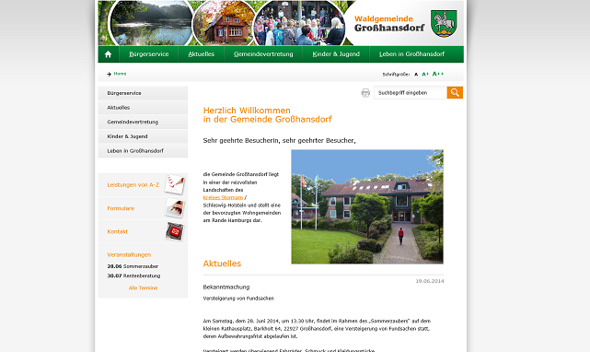This screenshot has width=590, height=352.
Task: Click the printer icon to print the page
Action: coord(365,93)
